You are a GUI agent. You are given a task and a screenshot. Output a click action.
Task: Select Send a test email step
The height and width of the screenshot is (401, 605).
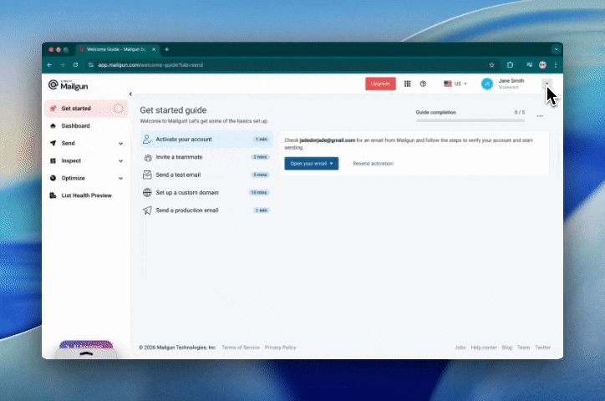click(206, 175)
